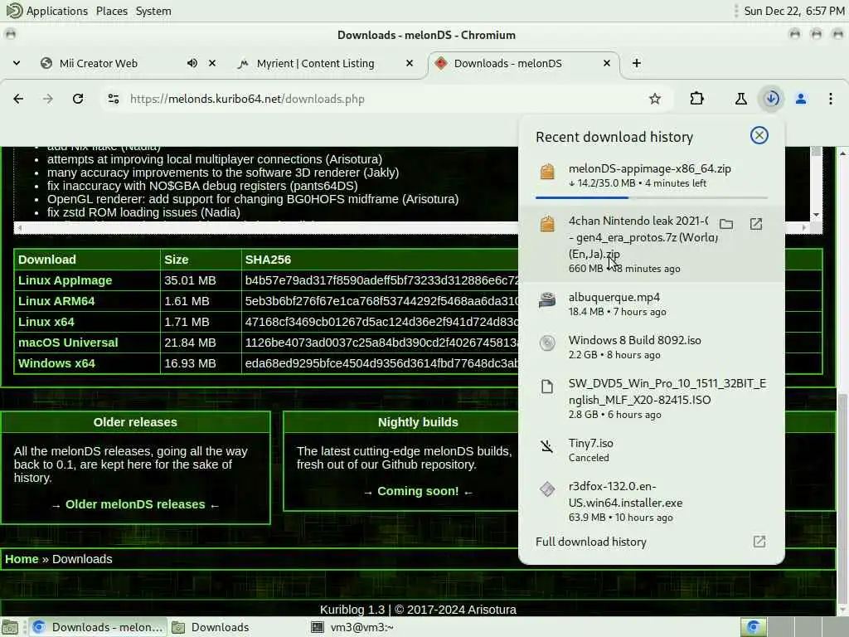
Task: Click the 16.93 MB size cell
Action: click(x=190, y=363)
